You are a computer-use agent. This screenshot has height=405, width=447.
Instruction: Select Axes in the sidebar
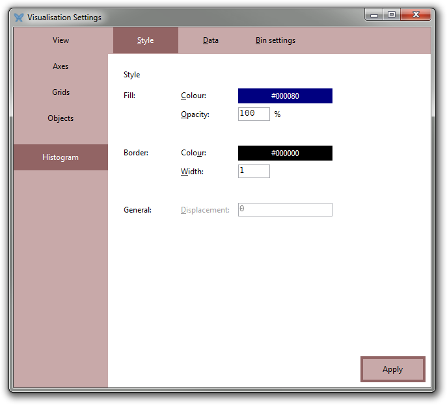[x=61, y=66]
